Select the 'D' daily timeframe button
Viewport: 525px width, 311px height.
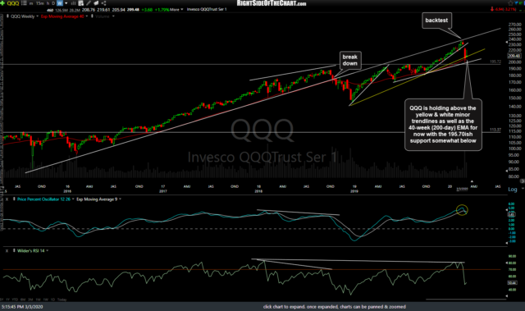click(53, 3)
